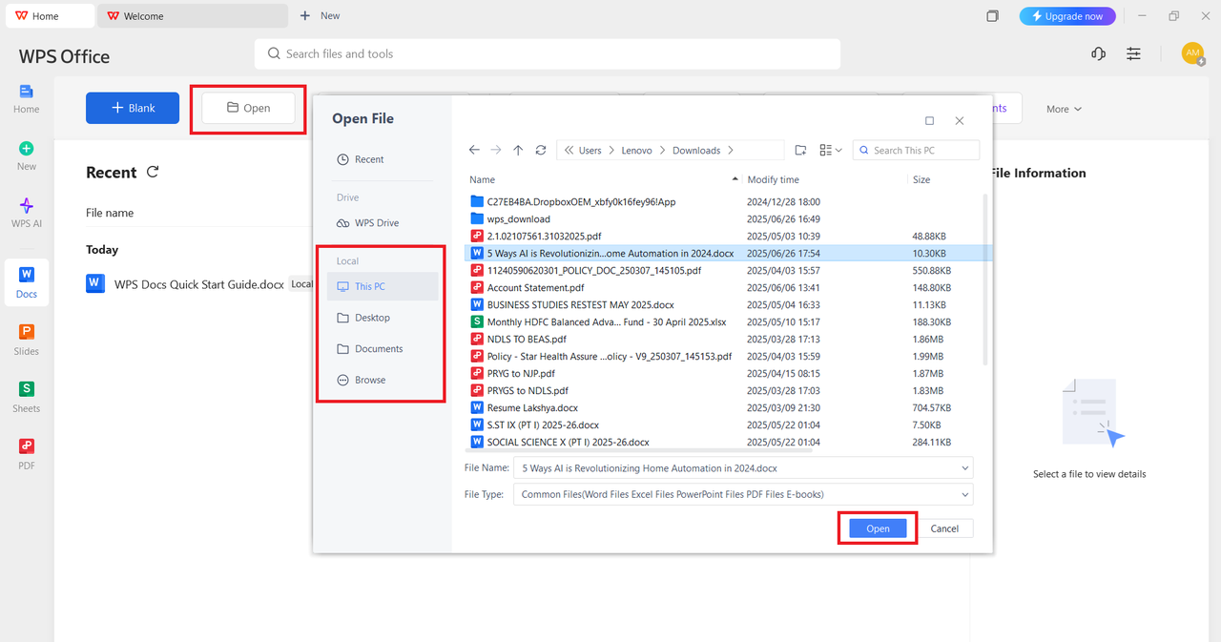Open the settings sliders icon
Image resolution: width=1221 pixels, height=642 pixels.
[1133, 54]
